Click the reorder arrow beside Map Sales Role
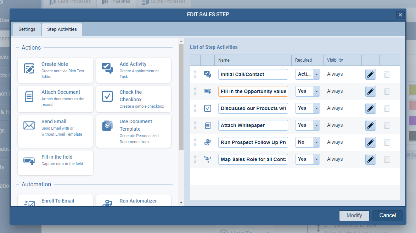Image resolution: width=416 pixels, height=233 pixels. [195, 159]
